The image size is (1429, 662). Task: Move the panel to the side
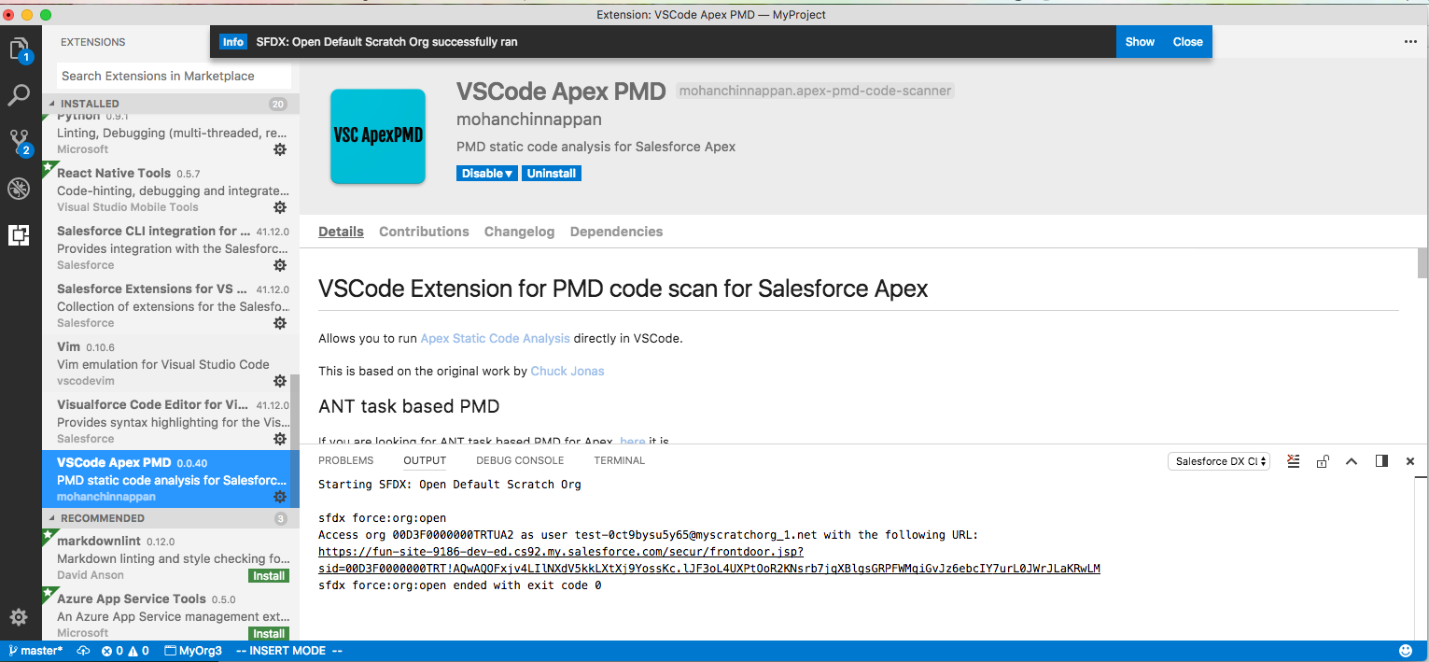click(1381, 461)
